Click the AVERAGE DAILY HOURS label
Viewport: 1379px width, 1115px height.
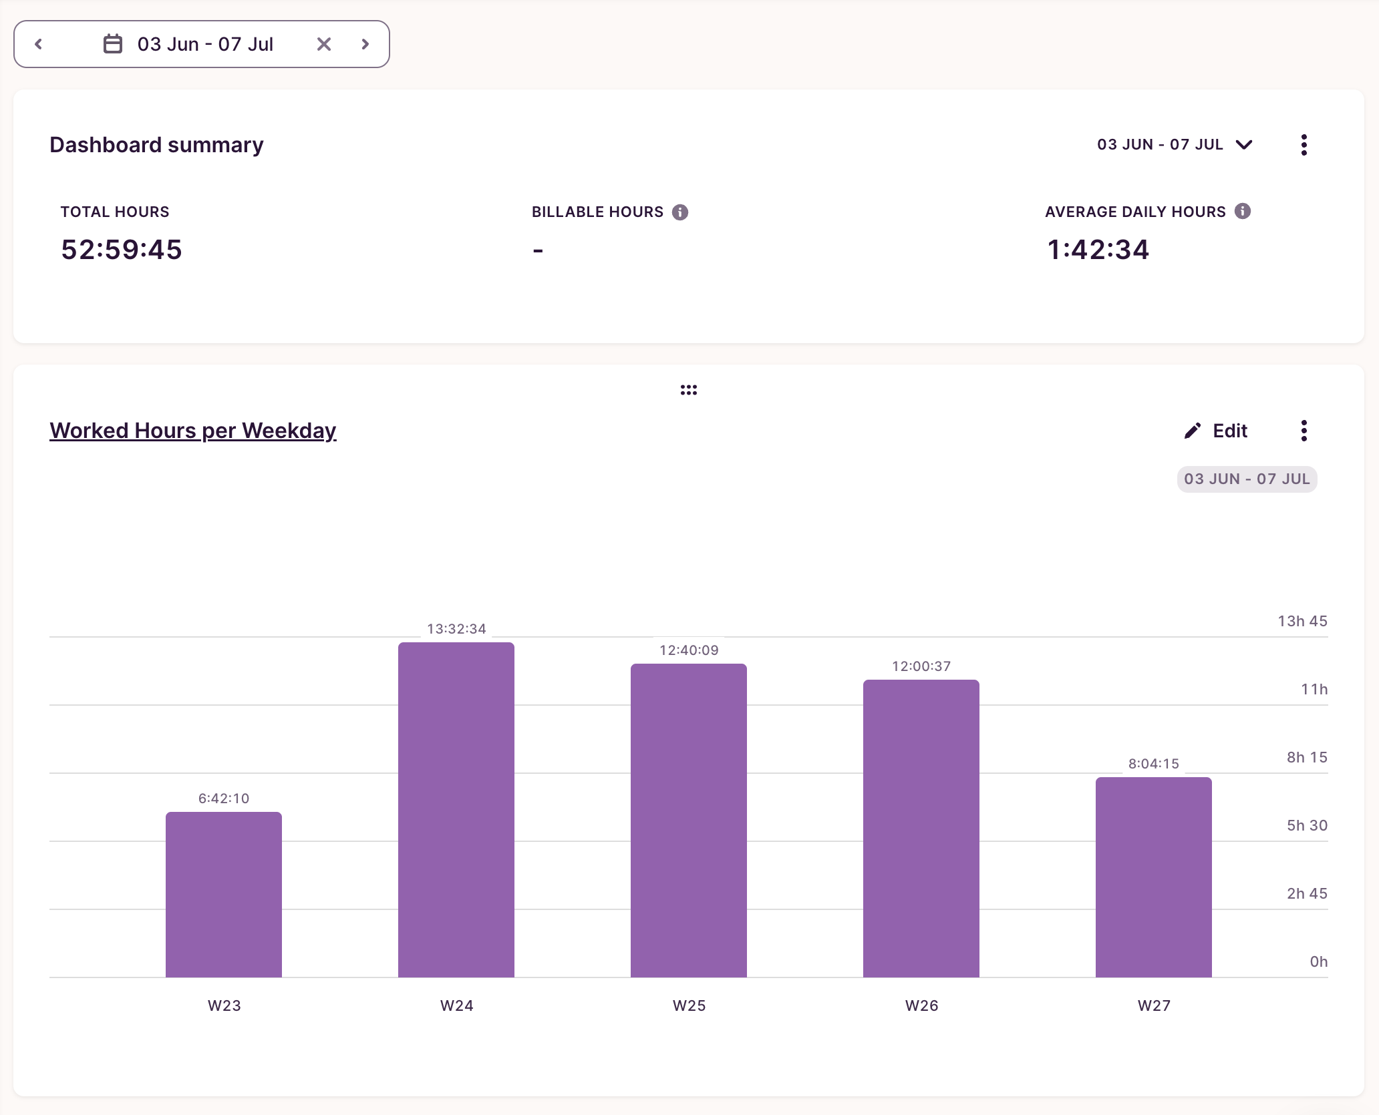point(1135,212)
